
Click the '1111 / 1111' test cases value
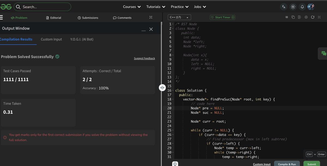pos(16,79)
